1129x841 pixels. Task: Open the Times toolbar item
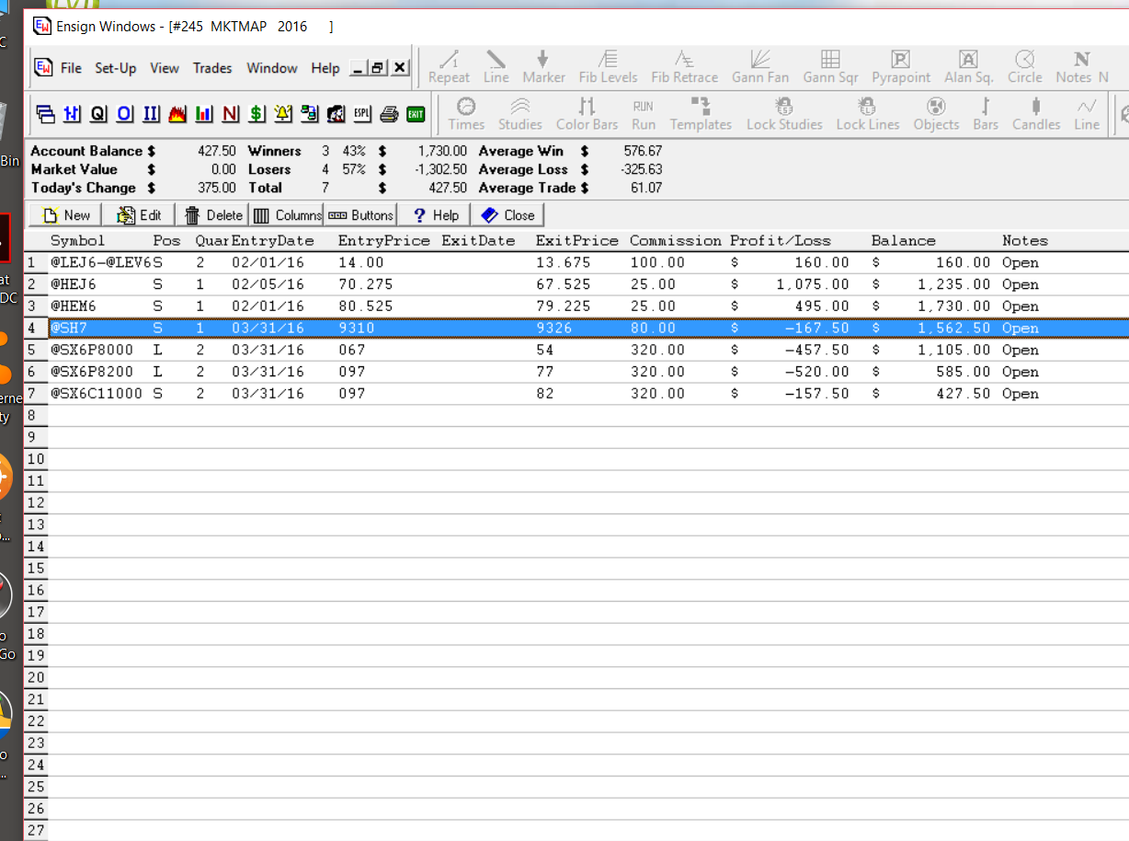point(466,114)
